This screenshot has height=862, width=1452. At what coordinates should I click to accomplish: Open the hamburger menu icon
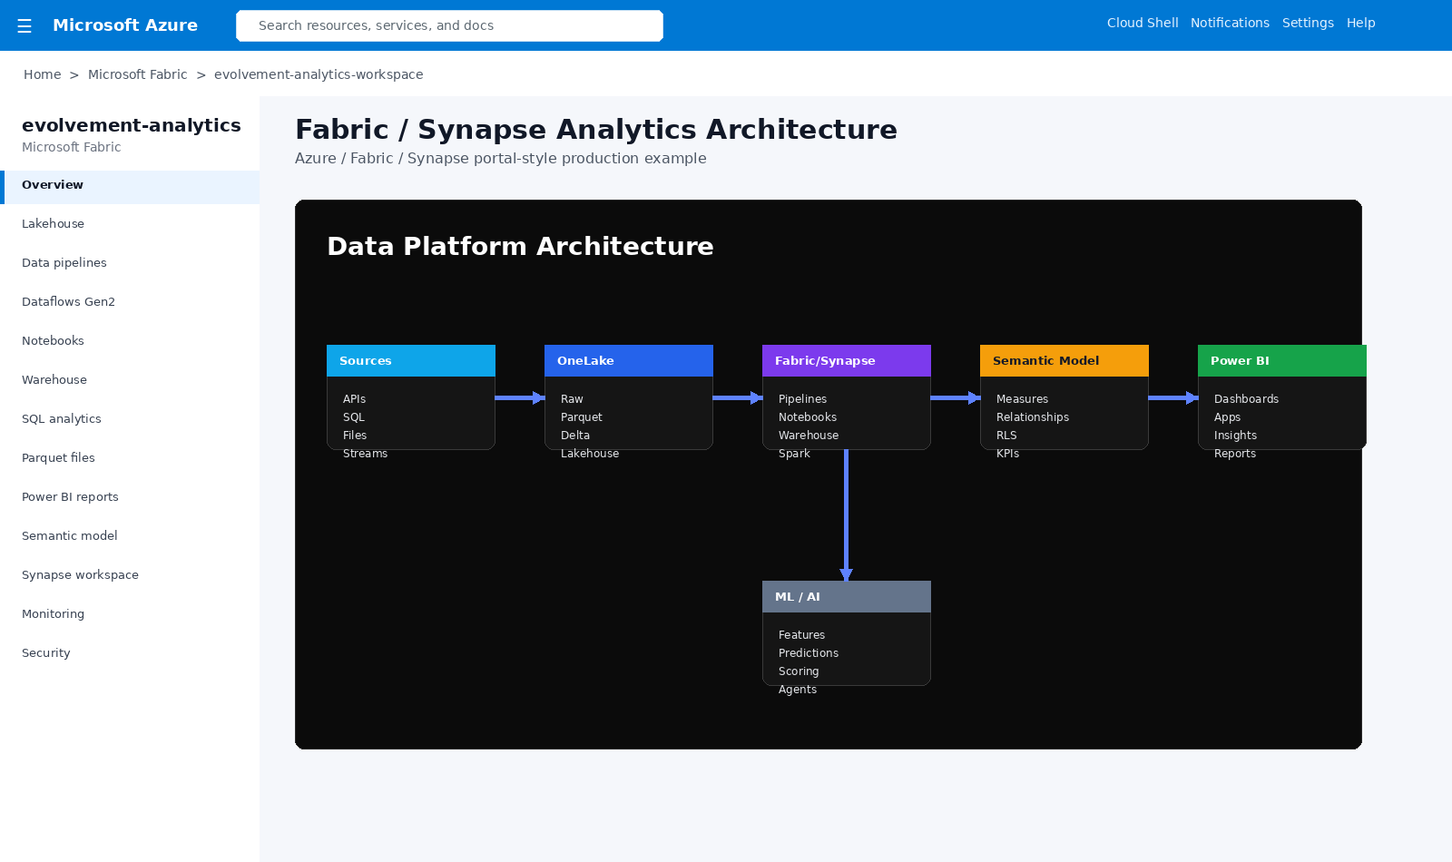(x=25, y=26)
